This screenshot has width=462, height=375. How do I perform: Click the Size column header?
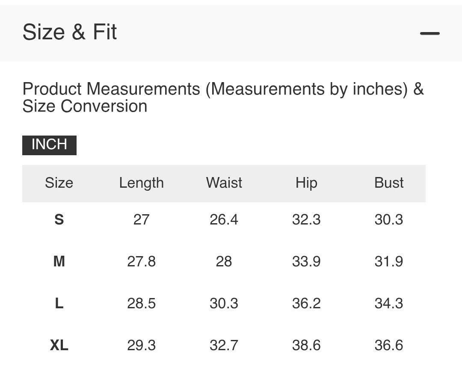click(x=59, y=183)
